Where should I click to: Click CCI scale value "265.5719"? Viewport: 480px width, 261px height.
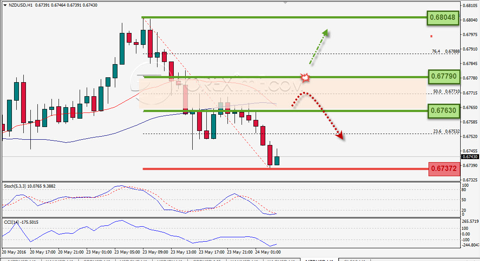pyautogui.click(x=470, y=221)
